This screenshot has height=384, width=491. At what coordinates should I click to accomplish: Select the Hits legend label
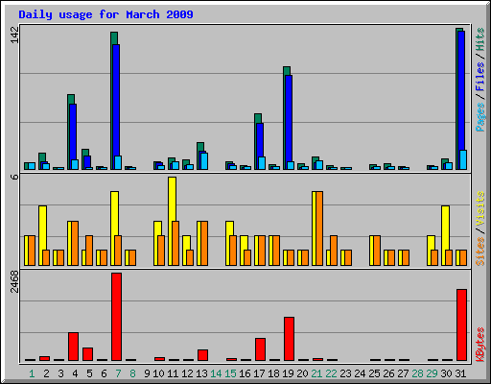479,39
